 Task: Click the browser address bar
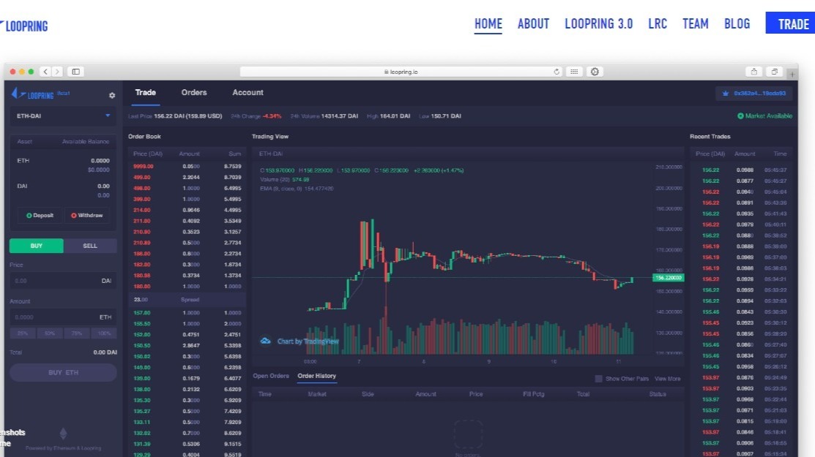pyautogui.click(x=401, y=72)
